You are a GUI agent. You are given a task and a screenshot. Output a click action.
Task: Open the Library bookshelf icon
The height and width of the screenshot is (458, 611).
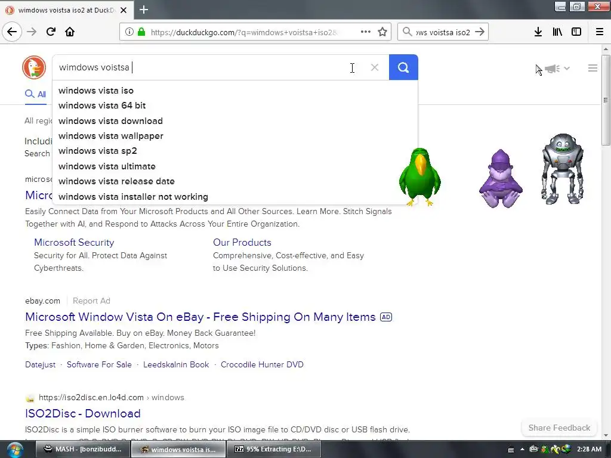(x=557, y=32)
